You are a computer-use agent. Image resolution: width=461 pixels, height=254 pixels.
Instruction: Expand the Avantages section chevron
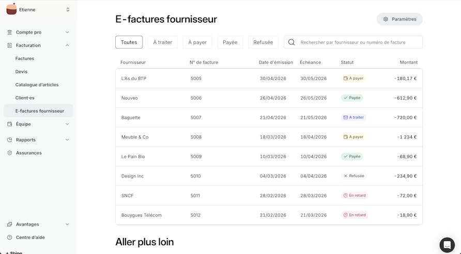pos(67,225)
